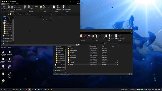Click New folder in Documents window ribbon
The image size is (162, 91).
[93, 37]
